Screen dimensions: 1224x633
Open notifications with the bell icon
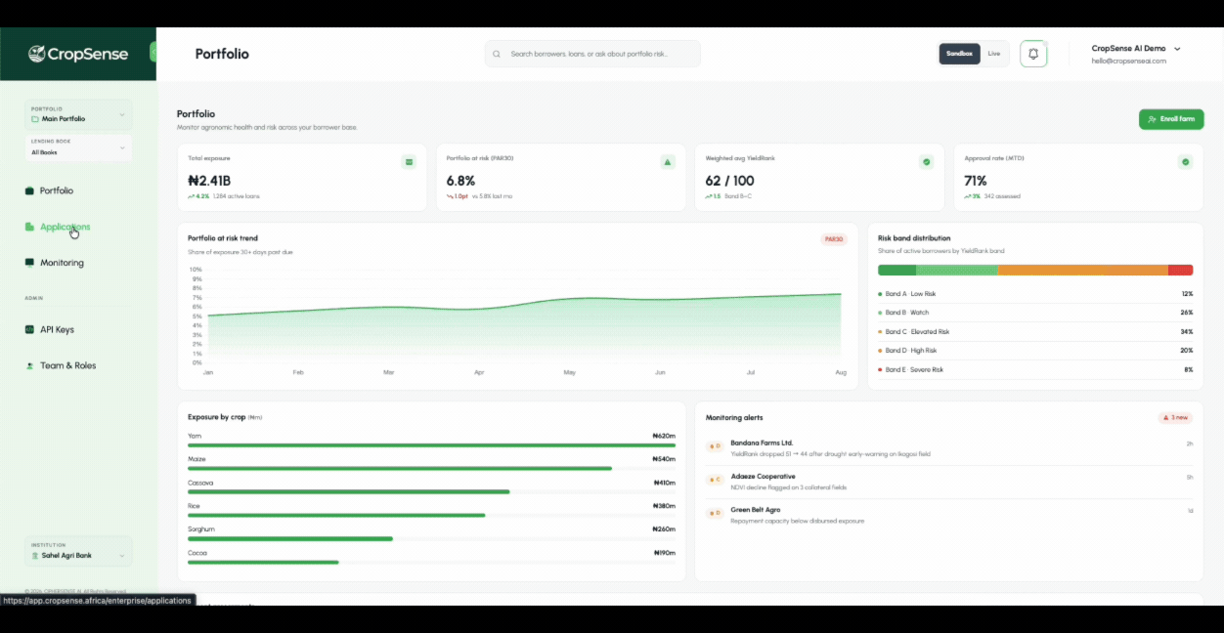1033,54
